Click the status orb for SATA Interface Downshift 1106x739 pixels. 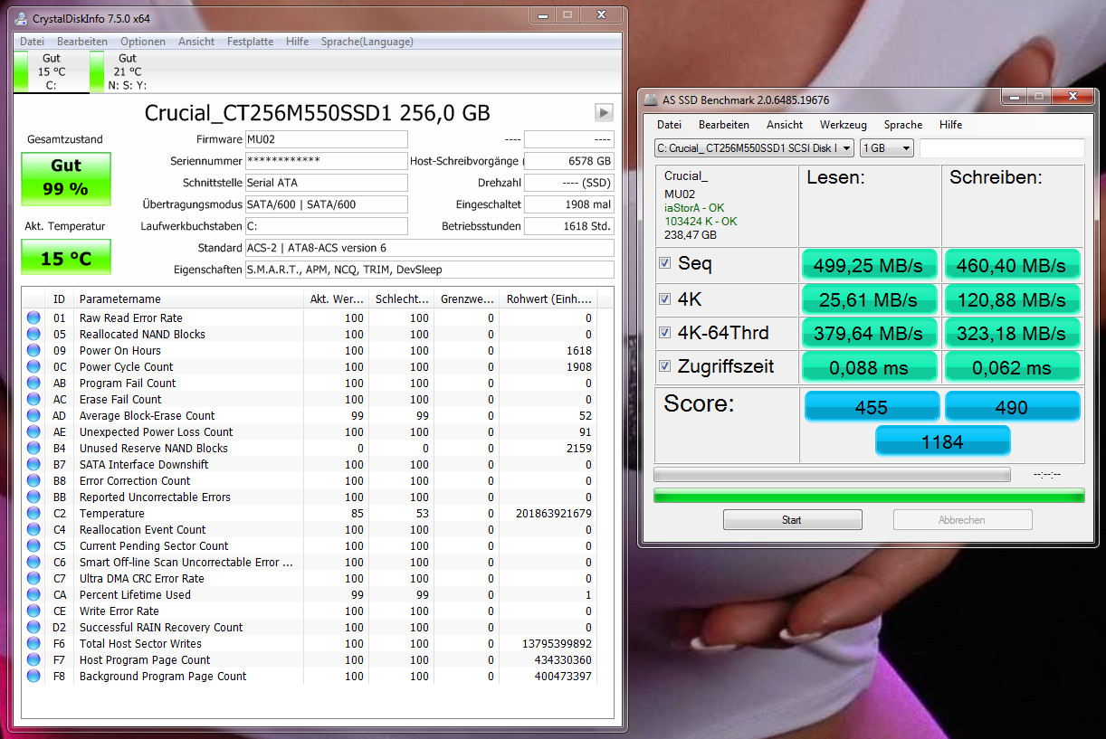tap(33, 464)
